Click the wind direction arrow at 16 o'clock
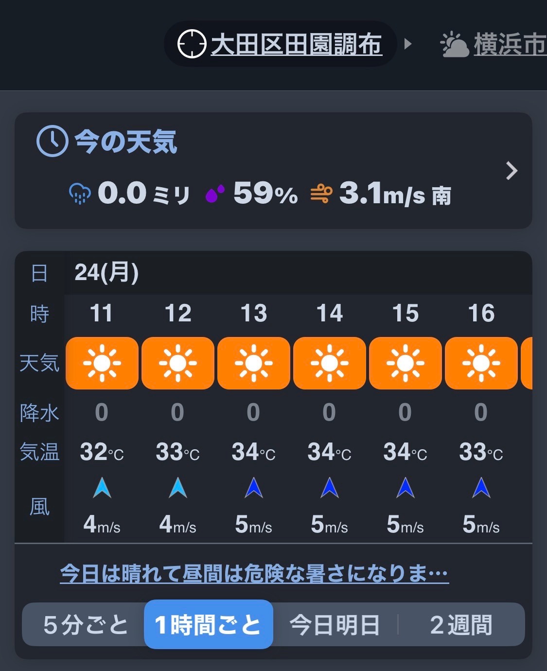 click(x=481, y=488)
